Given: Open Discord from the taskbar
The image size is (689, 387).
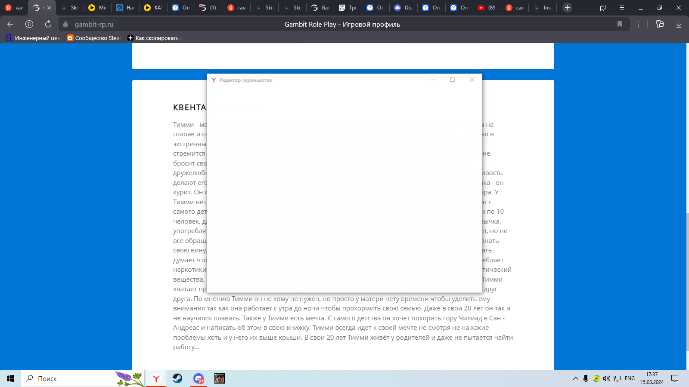Looking at the screenshot, I should [199, 378].
